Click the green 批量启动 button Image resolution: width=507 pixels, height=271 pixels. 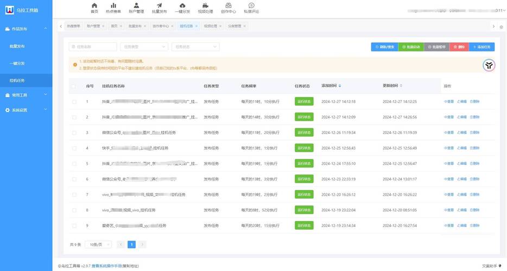click(411, 47)
